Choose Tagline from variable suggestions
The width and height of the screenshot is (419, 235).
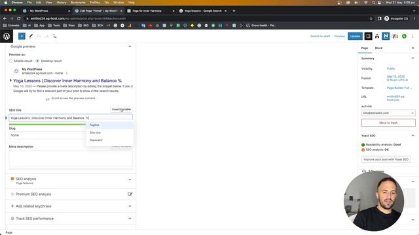[109, 125]
